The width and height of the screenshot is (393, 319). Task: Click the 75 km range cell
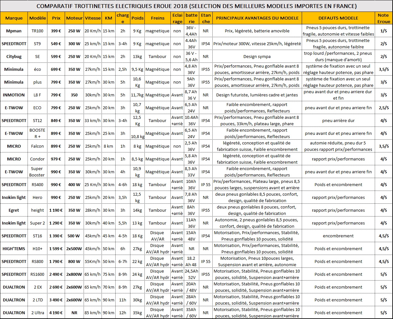[109, 274]
